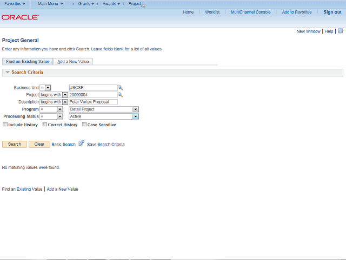Open Processing Status operator dropdown
This screenshot has width=346, height=260.
pos(60,116)
